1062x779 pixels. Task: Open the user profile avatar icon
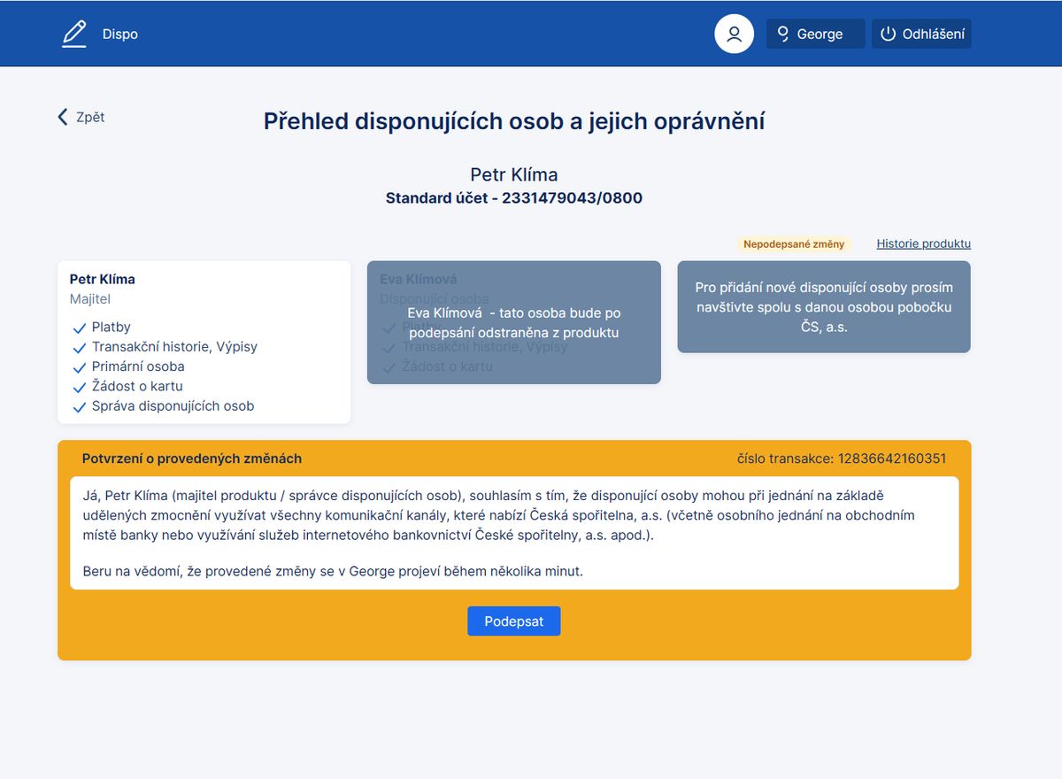tap(734, 34)
